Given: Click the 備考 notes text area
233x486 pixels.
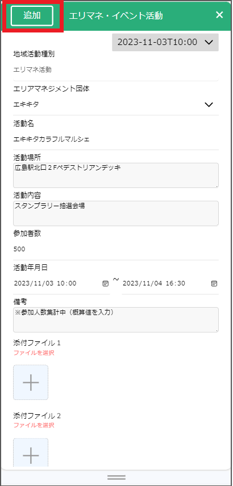Looking at the screenshot, I should tap(116, 320).
